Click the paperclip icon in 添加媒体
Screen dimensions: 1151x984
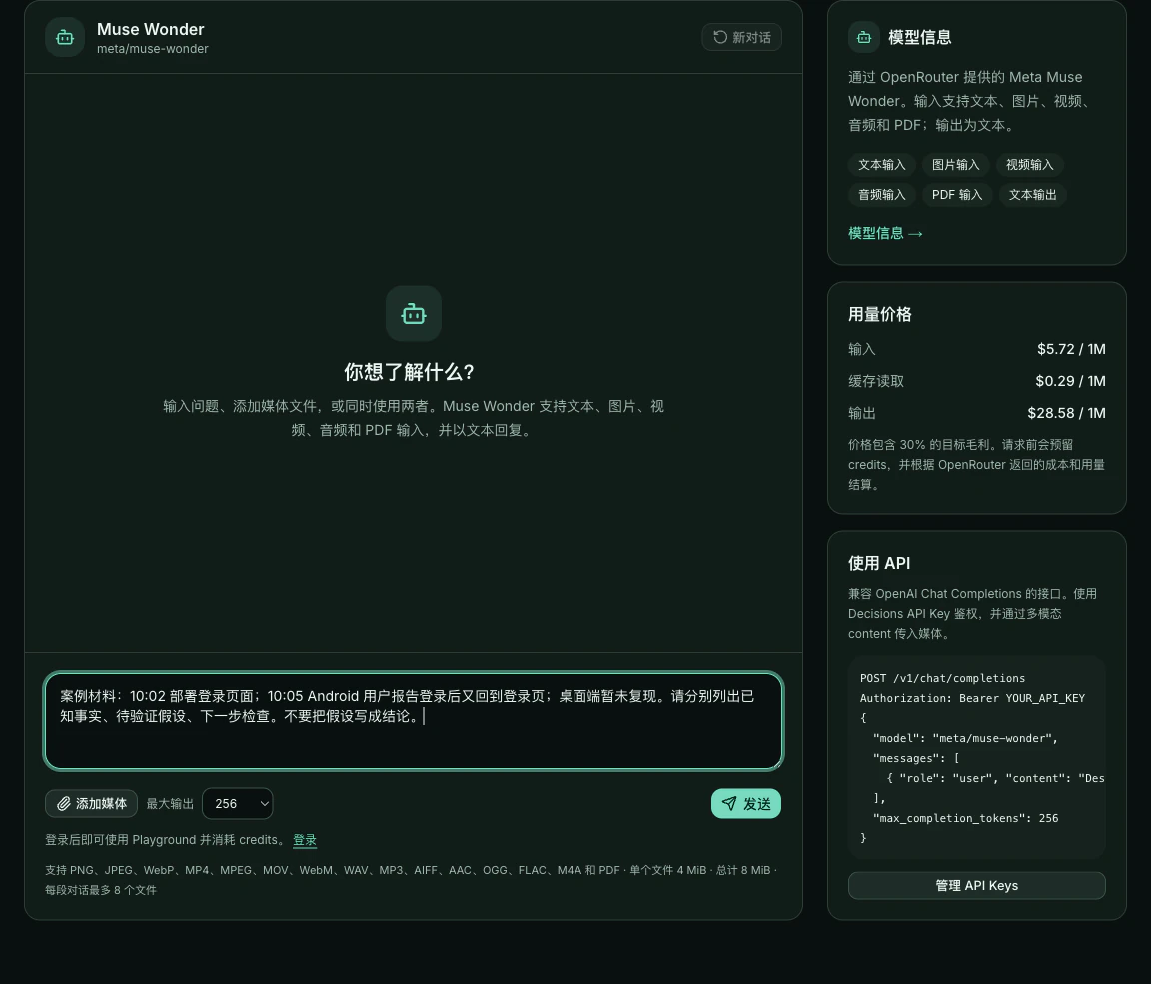click(64, 803)
